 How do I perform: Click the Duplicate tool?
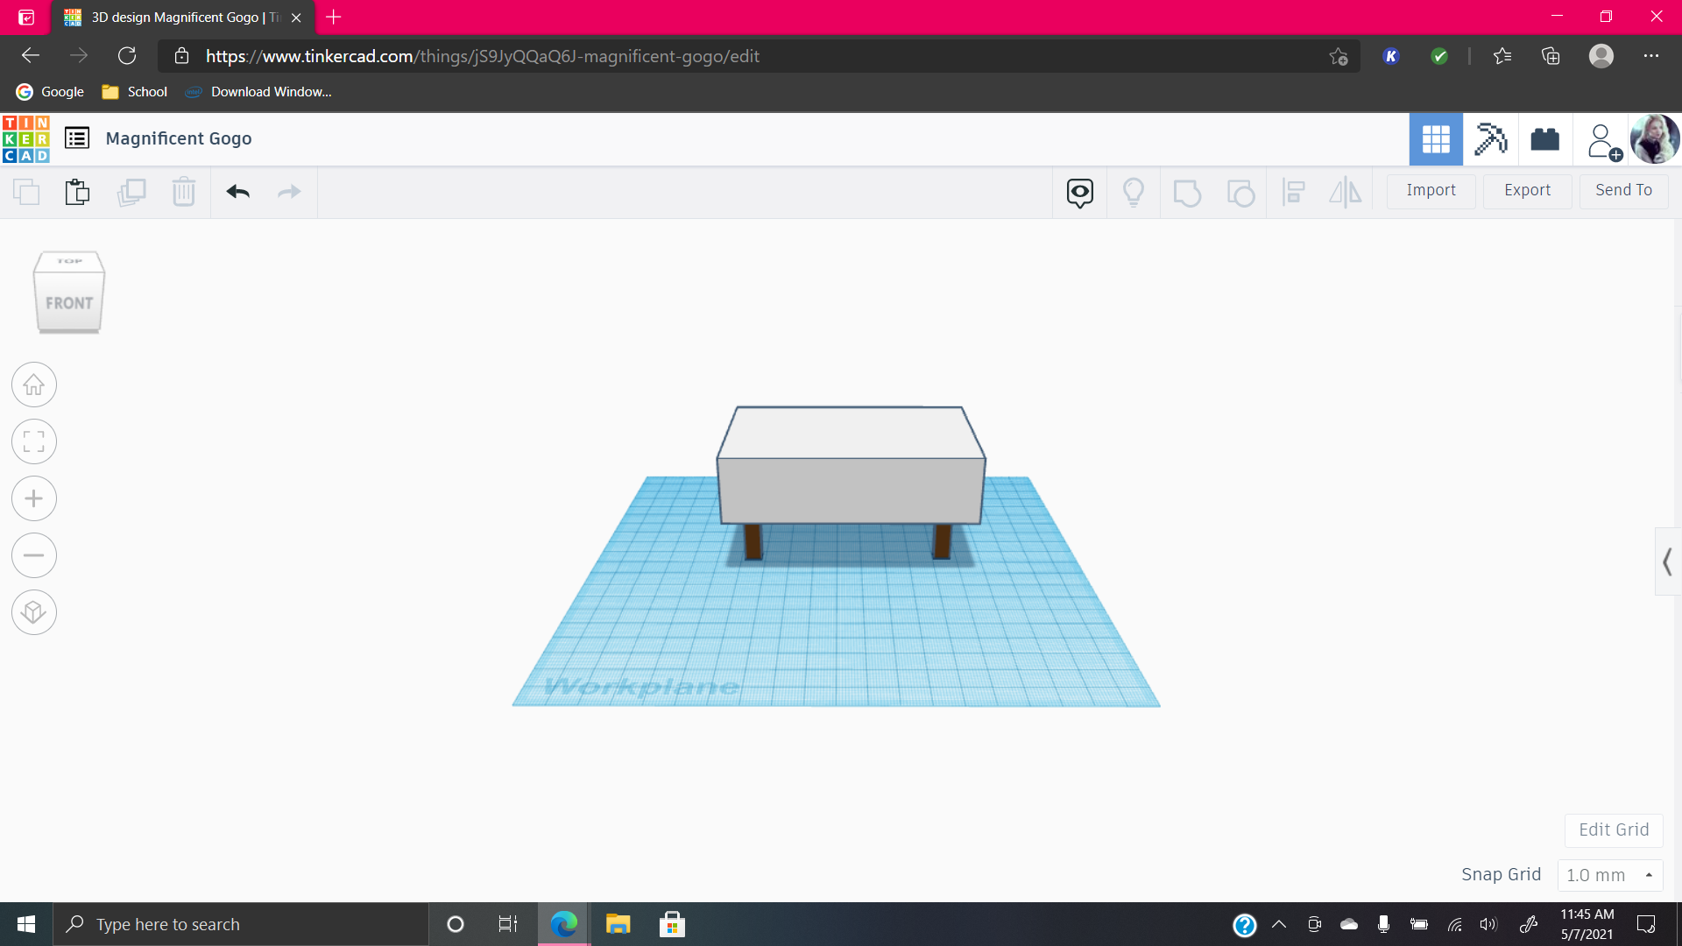point(132,192)
